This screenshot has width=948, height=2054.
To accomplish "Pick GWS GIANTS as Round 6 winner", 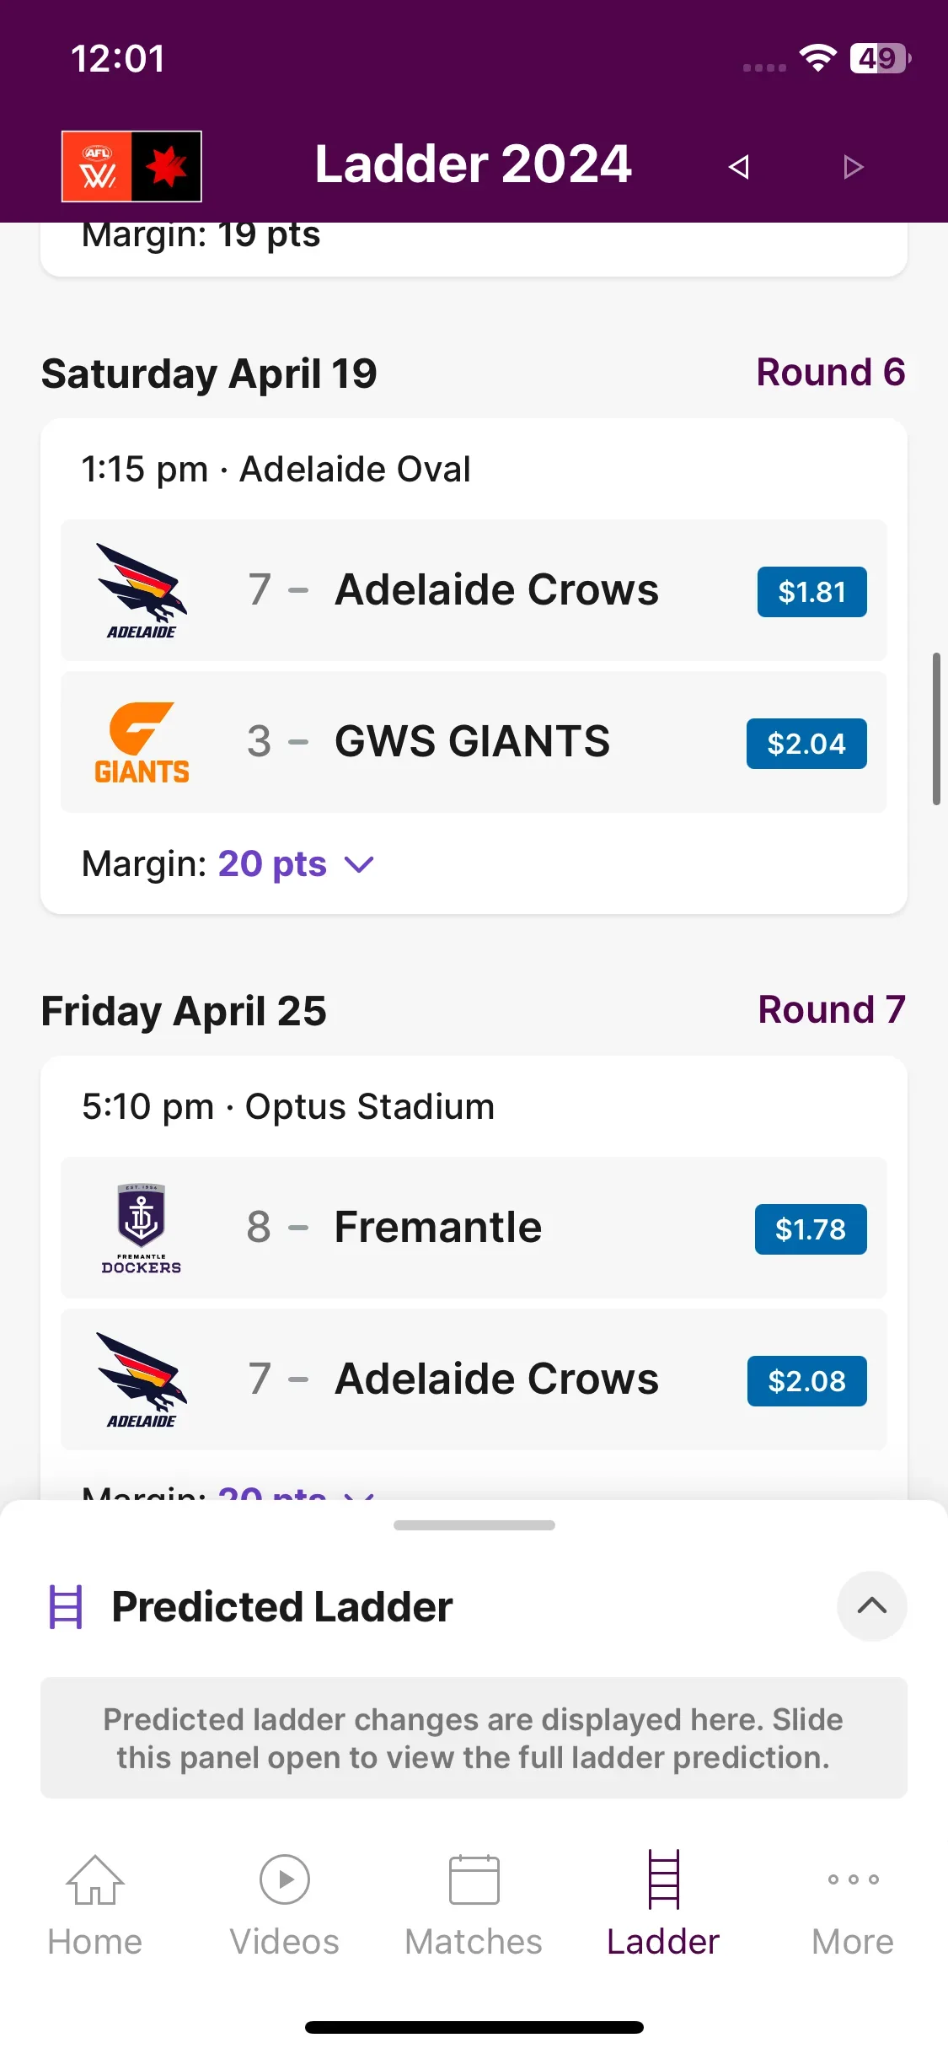I will tap(474, 742).
